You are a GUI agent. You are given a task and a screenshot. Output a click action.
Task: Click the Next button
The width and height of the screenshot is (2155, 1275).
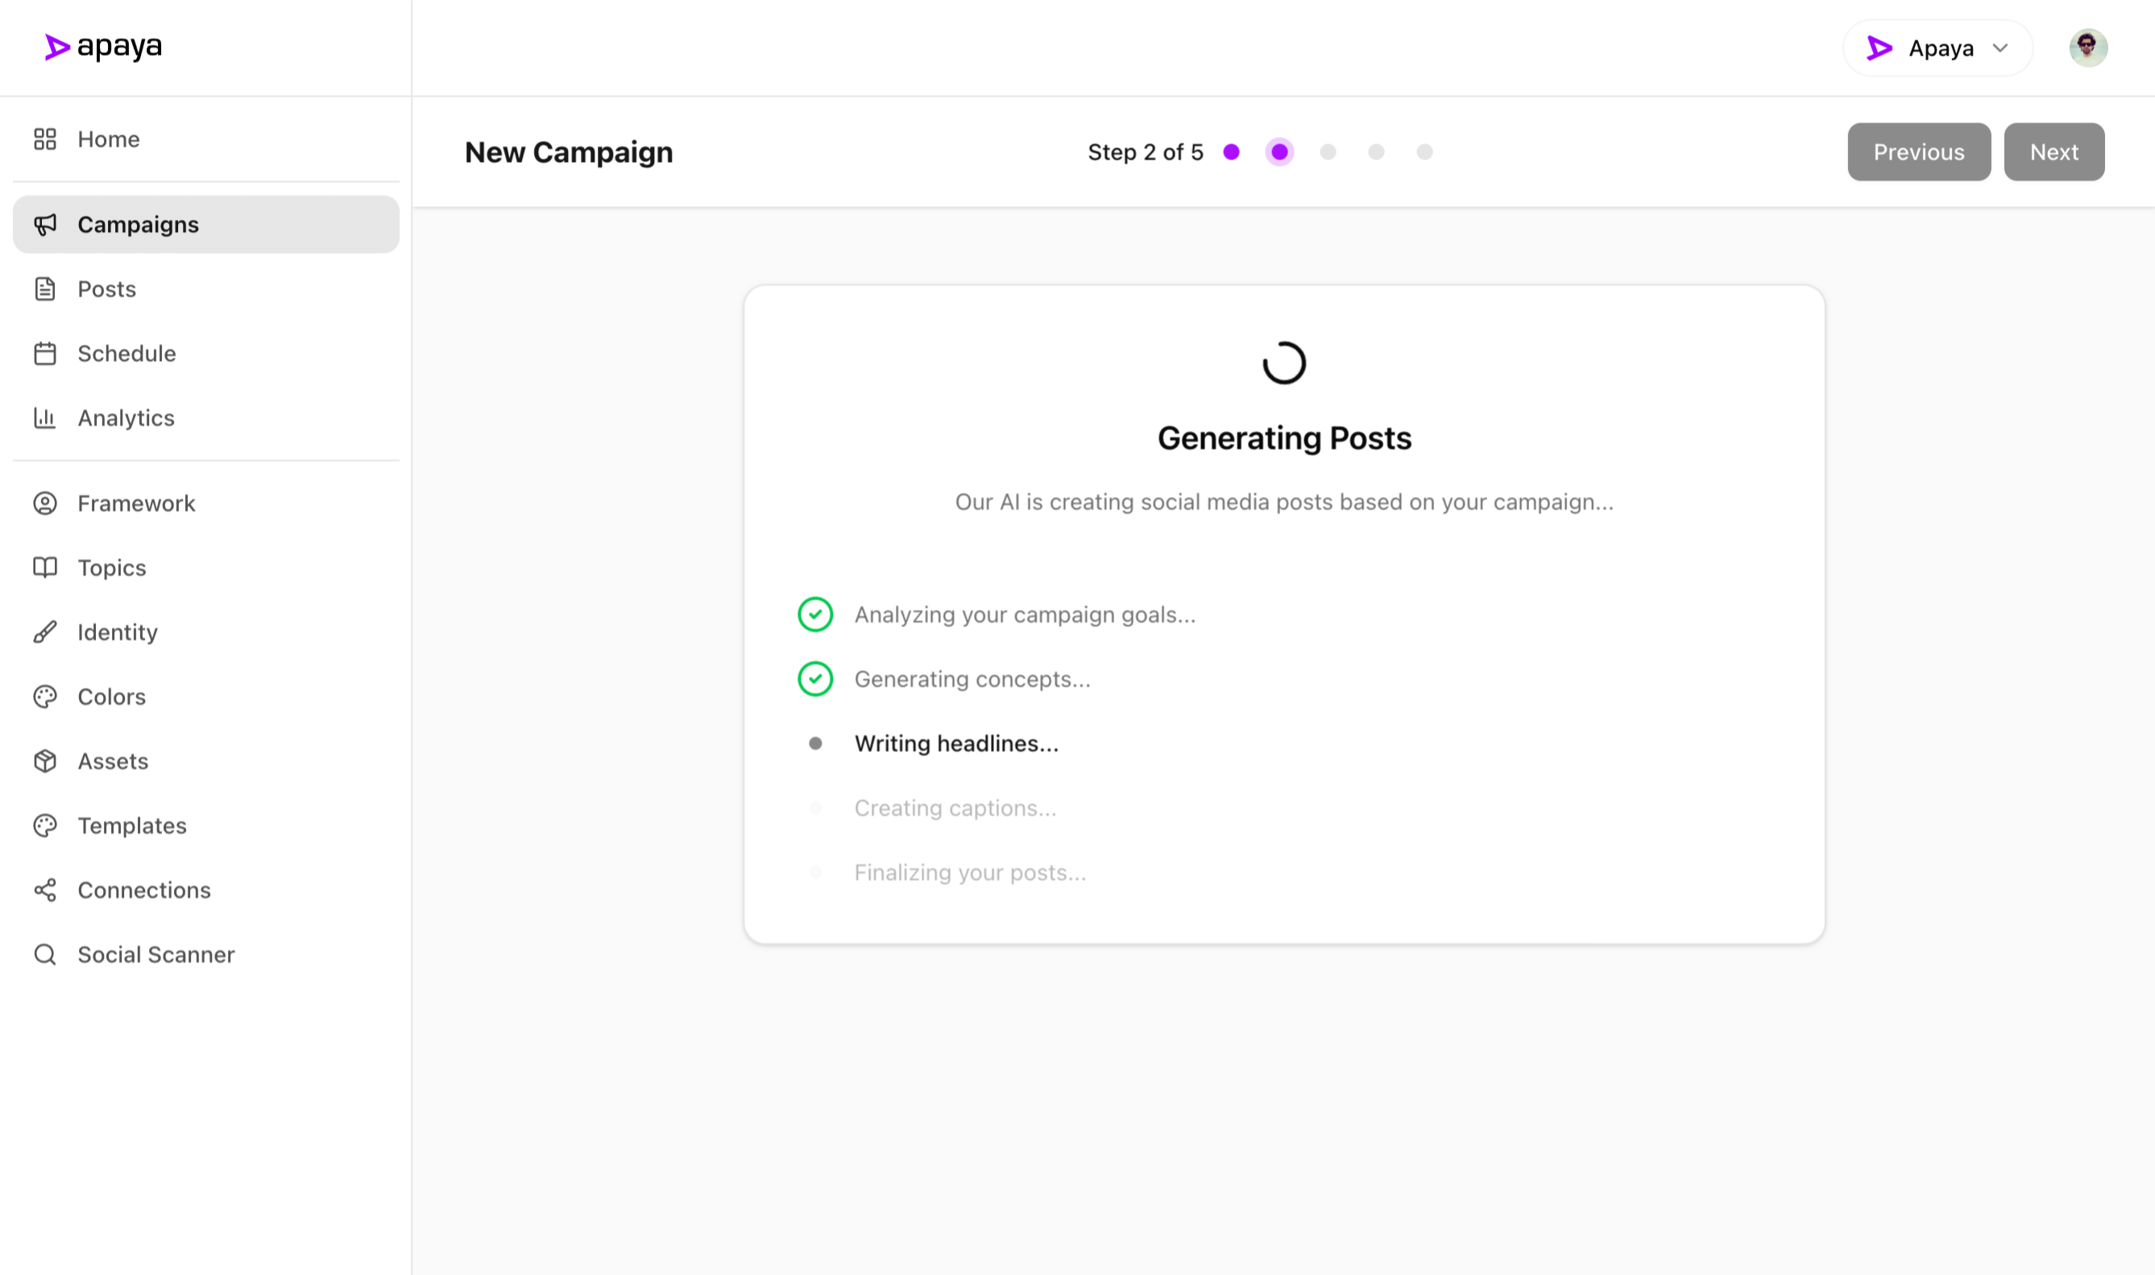pos(2053,152)
